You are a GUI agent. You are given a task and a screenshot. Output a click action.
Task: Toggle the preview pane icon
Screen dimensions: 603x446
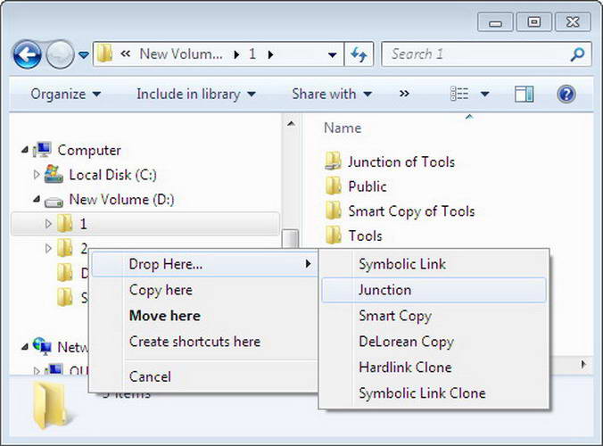525,94
